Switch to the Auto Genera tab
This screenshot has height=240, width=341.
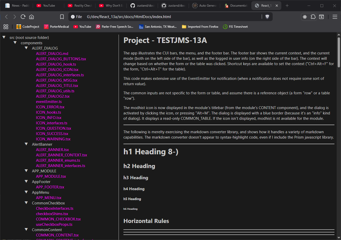[x=205, y=6]
